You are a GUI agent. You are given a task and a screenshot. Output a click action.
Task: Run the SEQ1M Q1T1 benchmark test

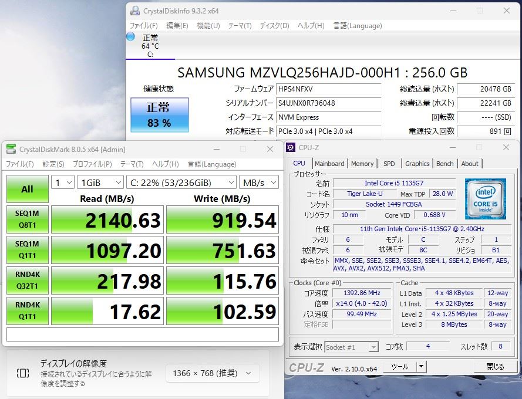pos(27,250)
